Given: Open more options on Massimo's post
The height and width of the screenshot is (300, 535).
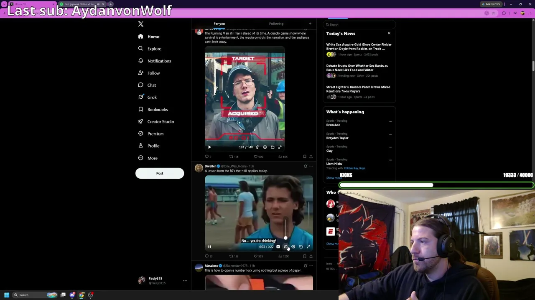Looking at the screenshot, I should [311, 266].
